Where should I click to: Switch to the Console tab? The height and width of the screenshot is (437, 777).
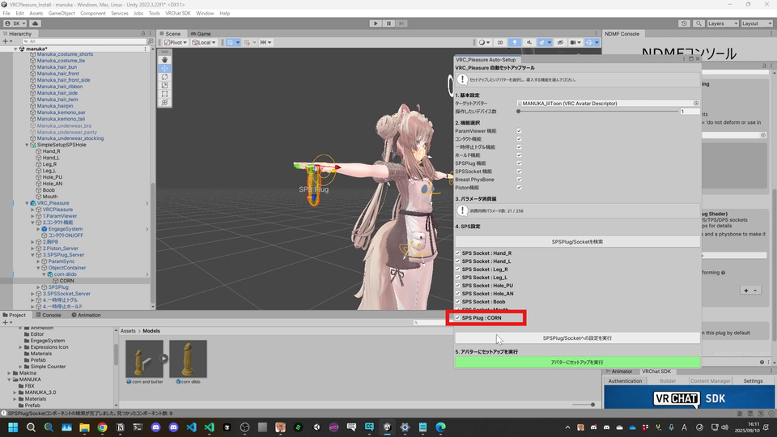(x=49, y=315)
